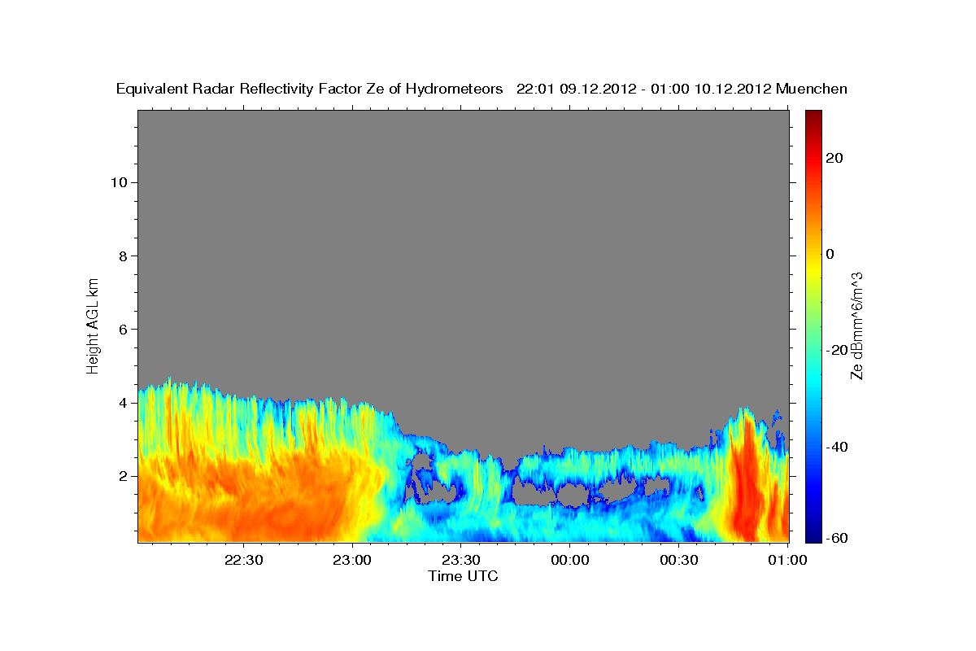The height and width of the screenshot is (651, 976).
Task: Click the '00:30' time tick label
Action: (678, 560)
